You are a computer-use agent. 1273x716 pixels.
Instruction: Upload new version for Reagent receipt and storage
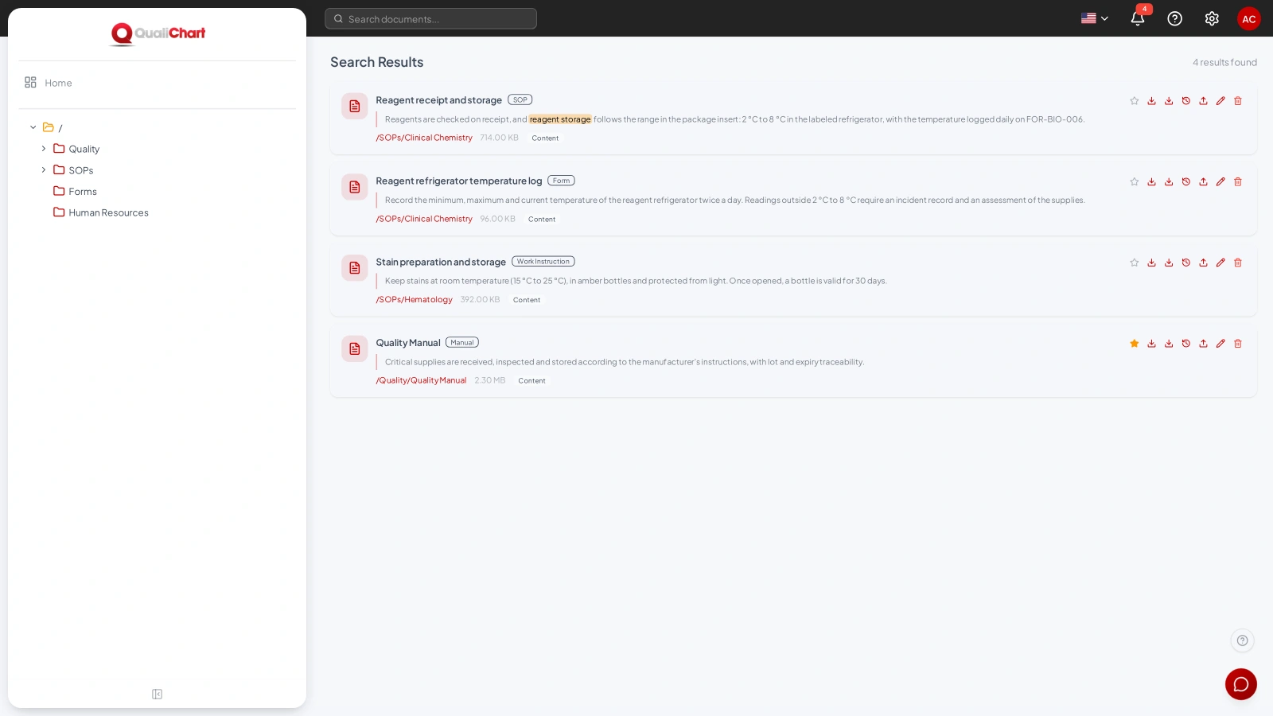pyautogui.click(x=1203, y=101)
